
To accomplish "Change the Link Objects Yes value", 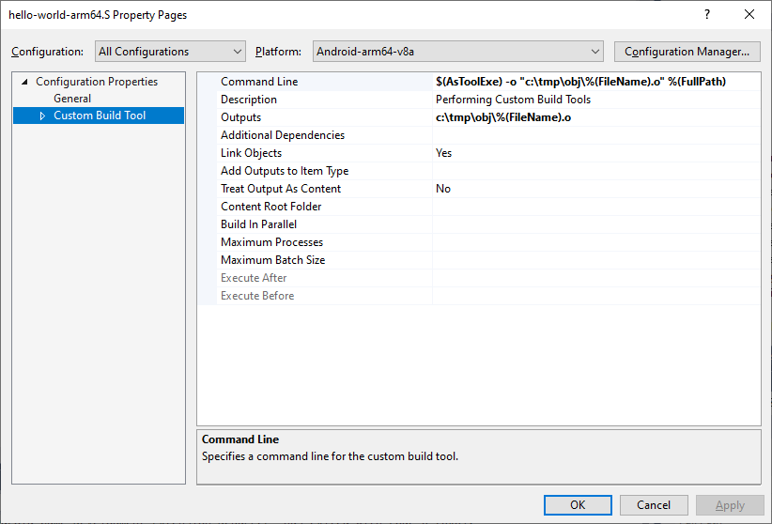I will pyautogui.click(x=595, y=153).
